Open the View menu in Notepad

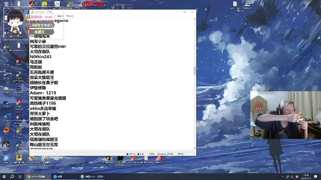pyautogui.click(x=61, y=16)
